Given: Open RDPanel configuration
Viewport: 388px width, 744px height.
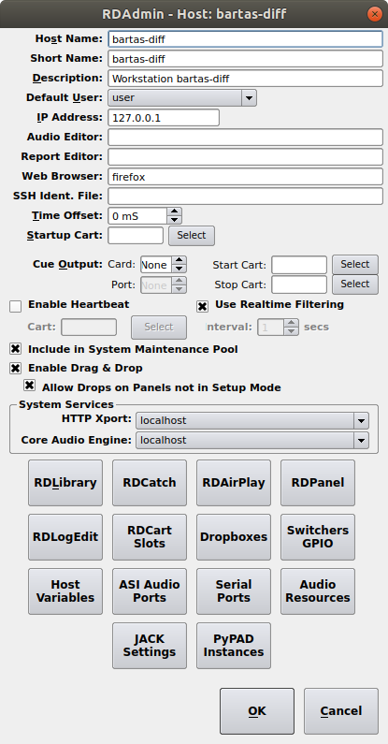Looking at the screenshot, I should 317,483.
